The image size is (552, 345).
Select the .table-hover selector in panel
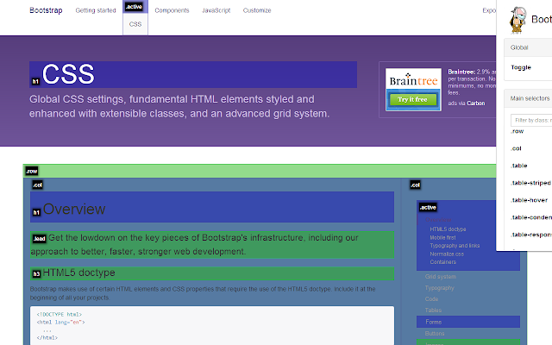pos(529,200)
